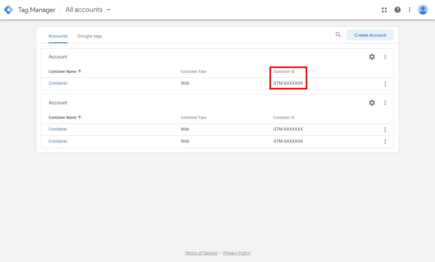Image resolution: width=435 pixels, height=262 pixels.
Task: Click the search magnifier icon
Action: [x=338, y=35]
